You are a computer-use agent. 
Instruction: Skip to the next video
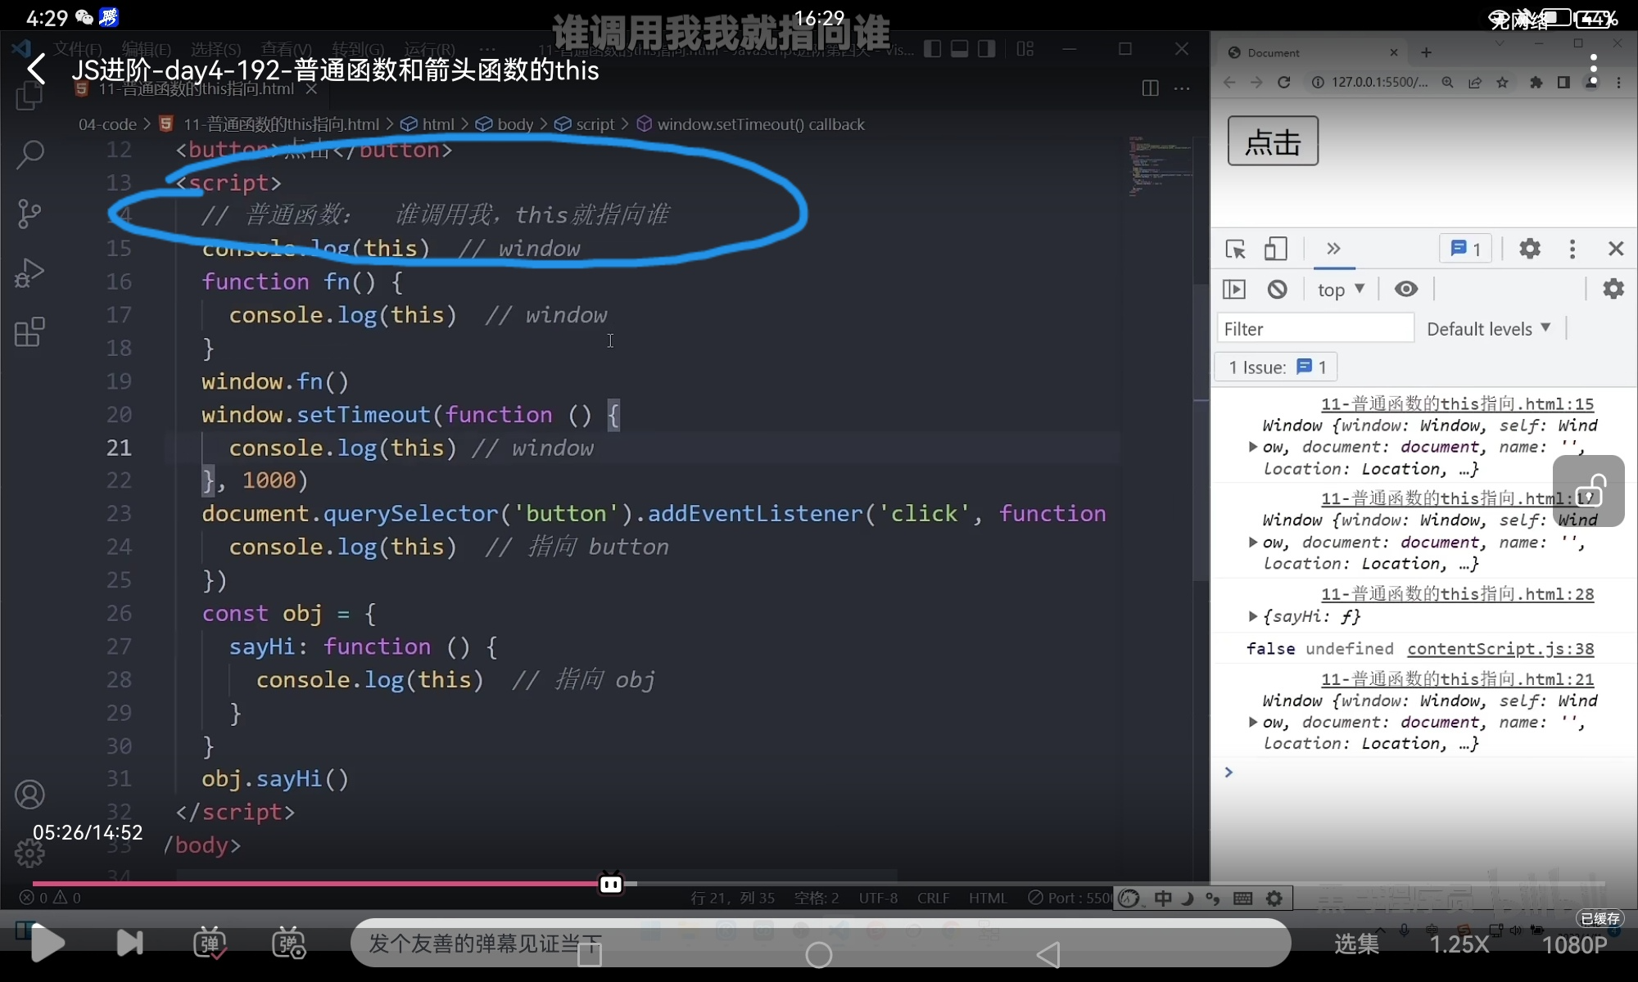[x=129, y=943]
